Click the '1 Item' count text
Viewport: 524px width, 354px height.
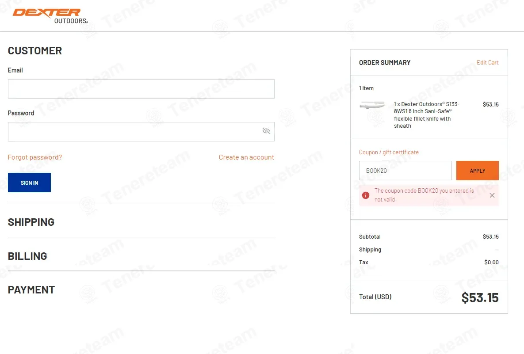366,88
